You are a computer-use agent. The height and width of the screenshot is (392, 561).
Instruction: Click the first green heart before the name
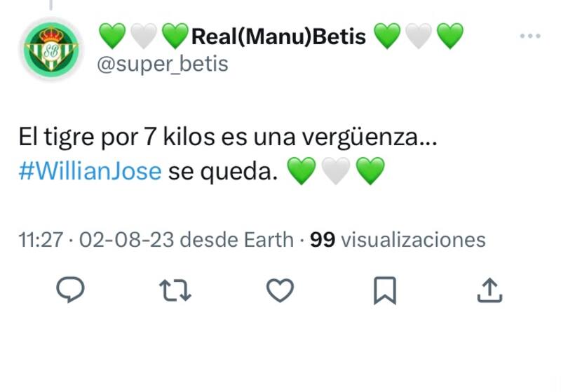[x=111, y=35]
